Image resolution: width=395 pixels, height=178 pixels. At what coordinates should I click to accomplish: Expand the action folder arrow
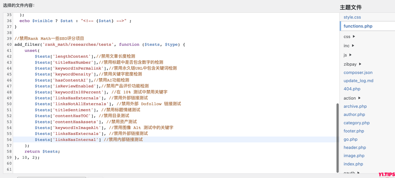click(x=359, y=98)
